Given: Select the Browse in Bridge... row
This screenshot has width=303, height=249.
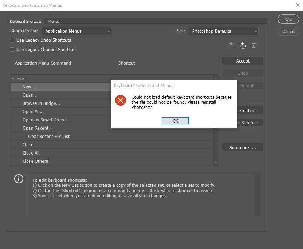Looking at the screenshot, I should click(61, 103).
